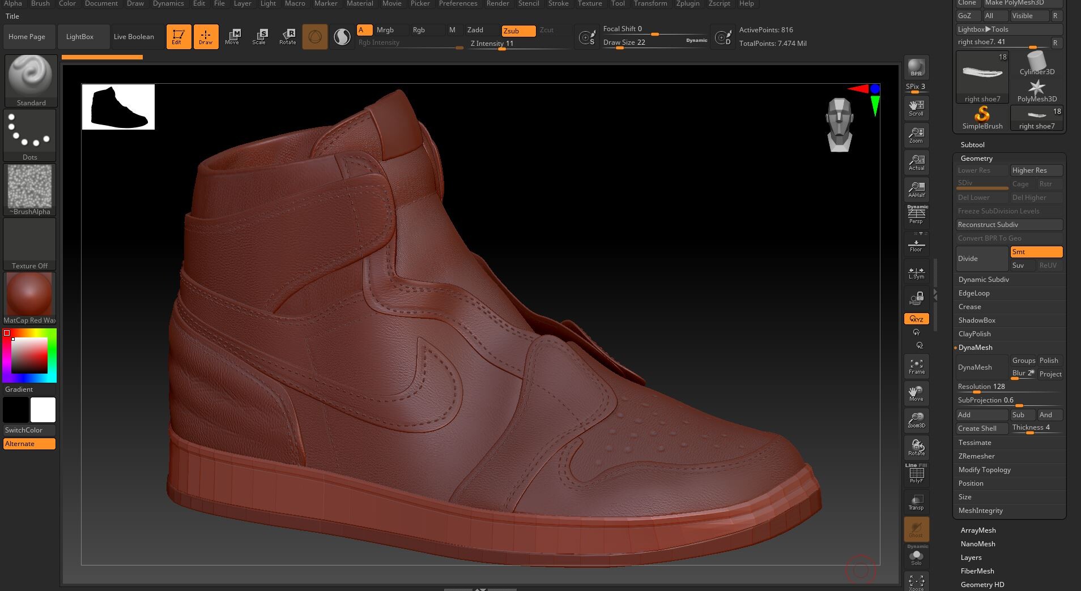This screenshot has width=1081, height=591.
Task: Toggle the Draw mode button
Action: (206, 37)
